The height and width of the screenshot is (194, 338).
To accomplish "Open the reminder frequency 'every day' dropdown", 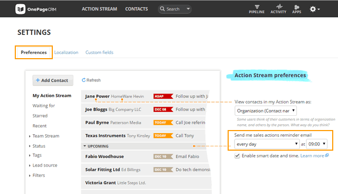I will [x=267, y=144].
